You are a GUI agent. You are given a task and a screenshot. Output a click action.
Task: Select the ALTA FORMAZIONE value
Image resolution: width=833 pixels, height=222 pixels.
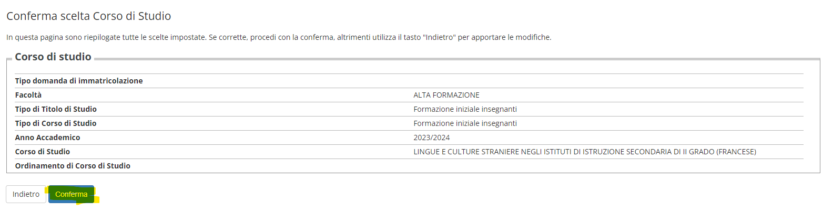[446, 95]
